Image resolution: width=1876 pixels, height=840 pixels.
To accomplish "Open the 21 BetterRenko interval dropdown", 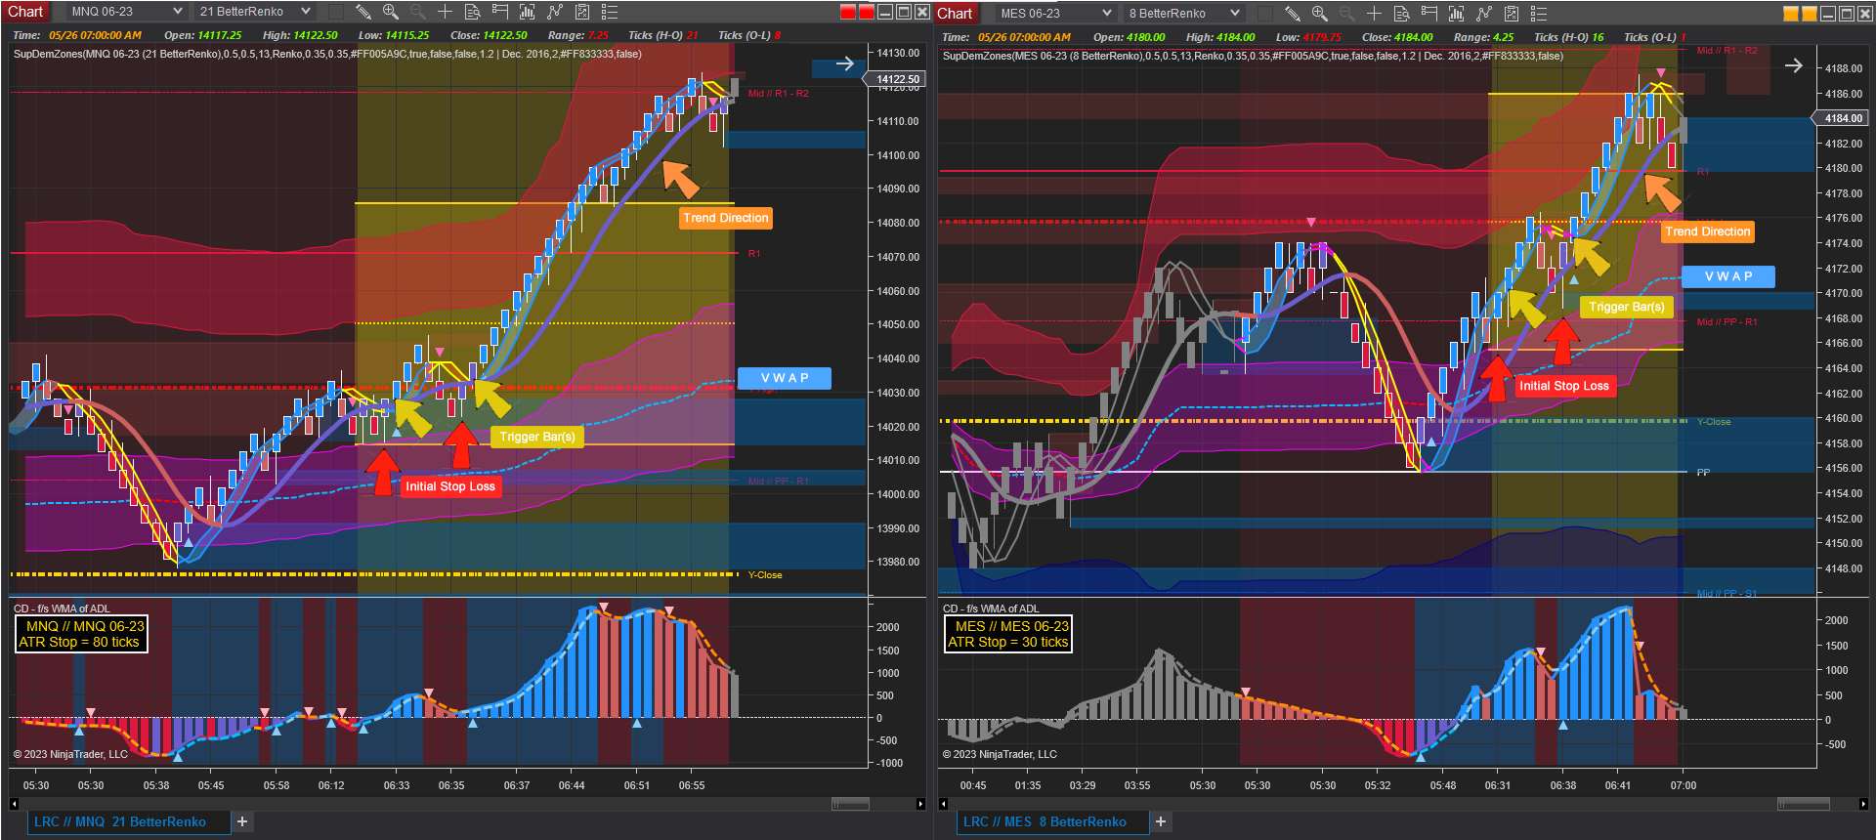I will [254, 12].
